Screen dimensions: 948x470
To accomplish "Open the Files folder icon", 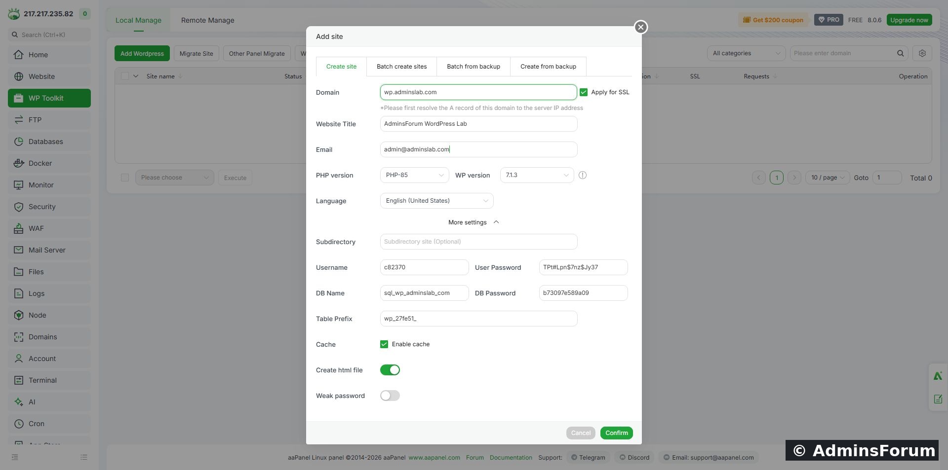I will point(19,272).
